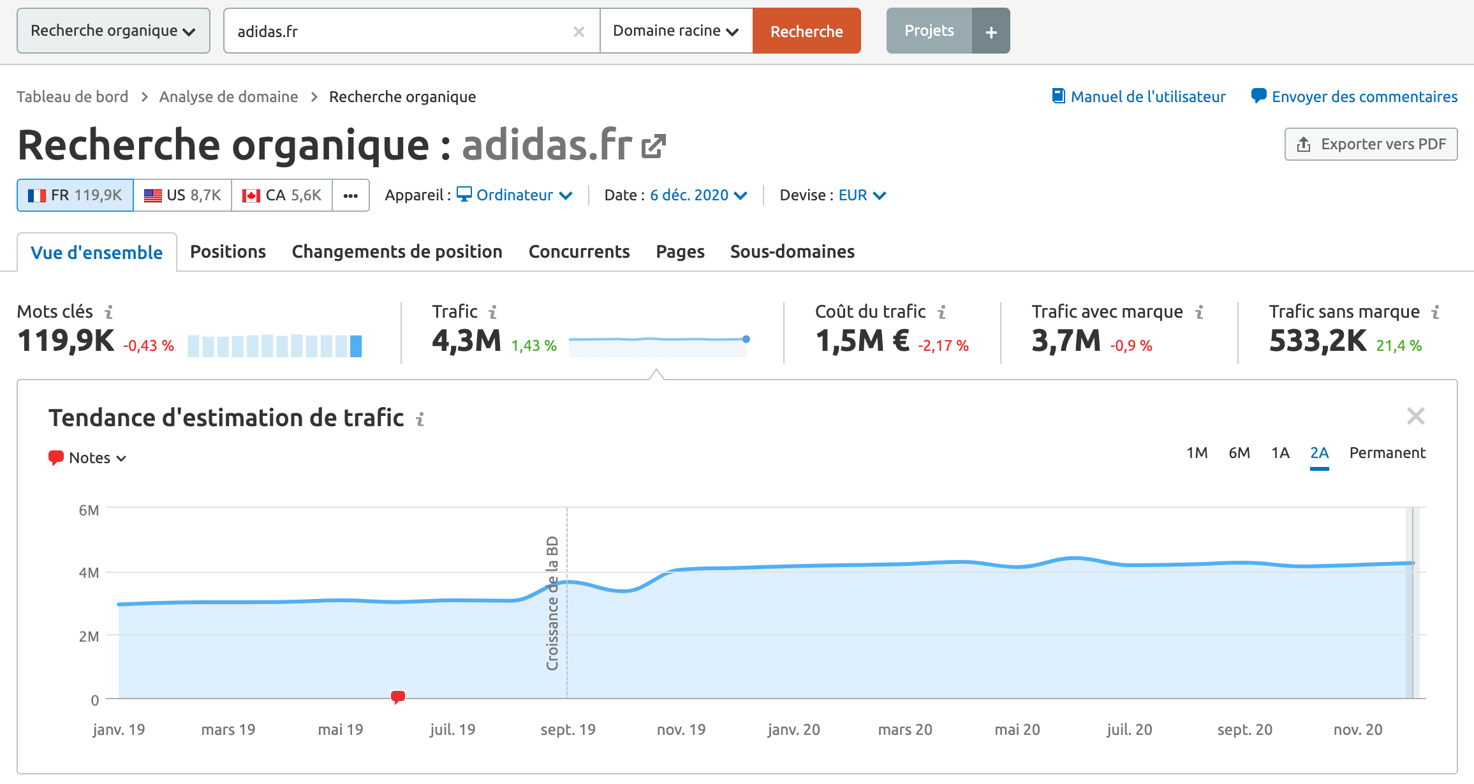Open adidas.fr external link icon
1474x784 pixels.
tap(654, 146)
